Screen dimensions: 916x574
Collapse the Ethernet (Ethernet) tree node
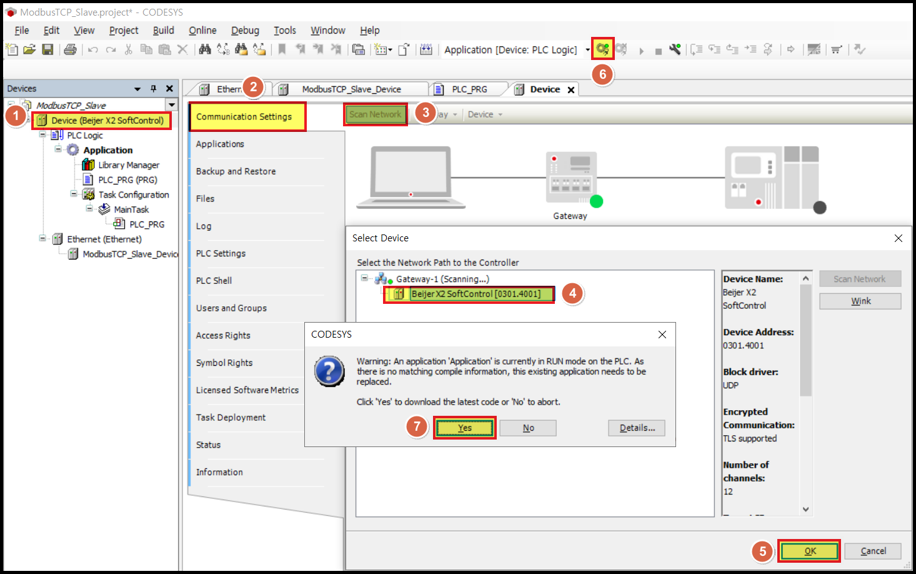tap(42, 238)
